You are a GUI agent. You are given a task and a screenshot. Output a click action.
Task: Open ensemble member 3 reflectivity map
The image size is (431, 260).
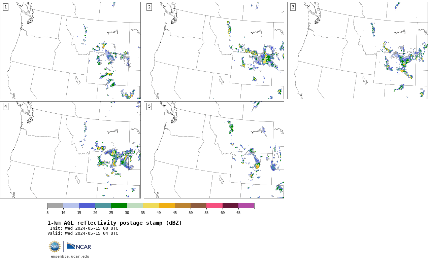(x=357, y=50)
